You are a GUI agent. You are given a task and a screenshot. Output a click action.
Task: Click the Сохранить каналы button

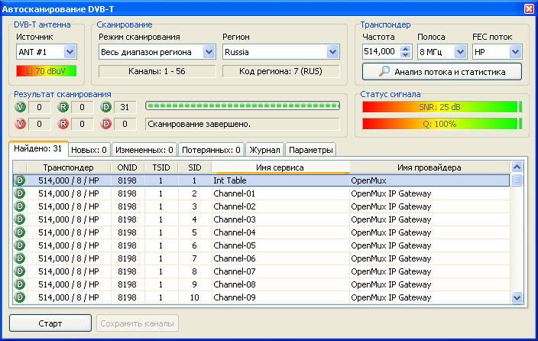click(x=138, y=323)
